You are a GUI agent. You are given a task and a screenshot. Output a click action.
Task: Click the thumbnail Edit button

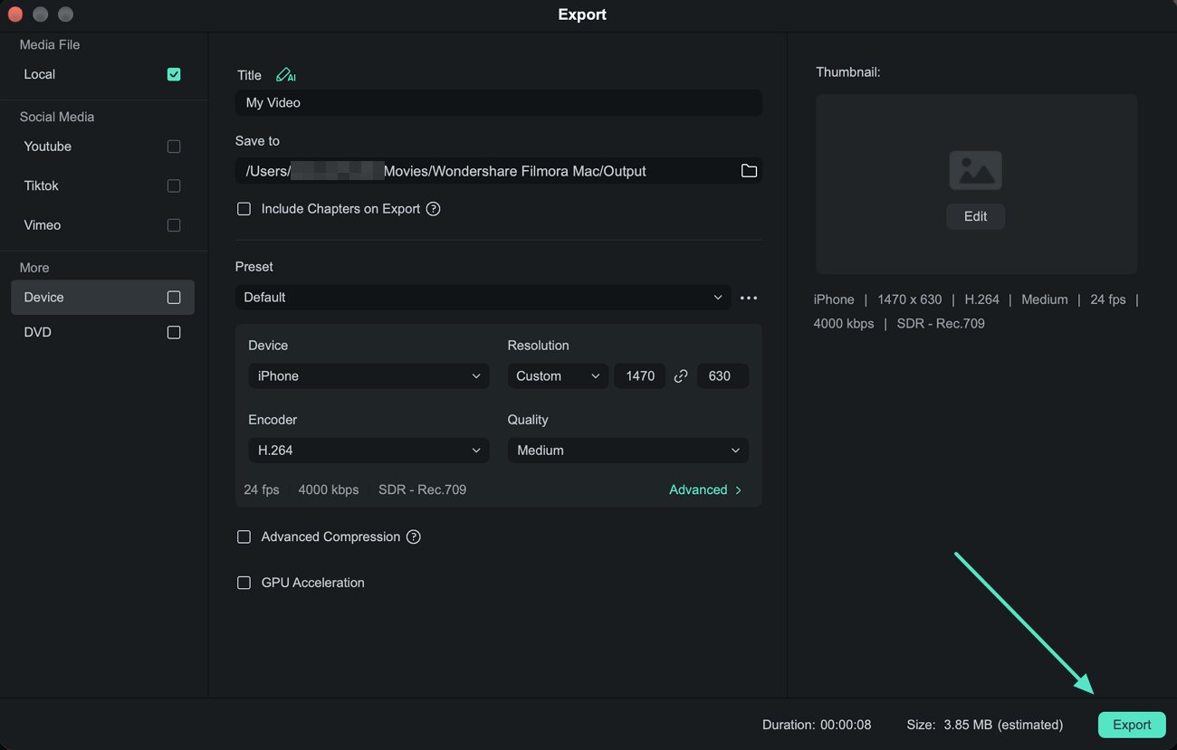click(x=975, y=216)
